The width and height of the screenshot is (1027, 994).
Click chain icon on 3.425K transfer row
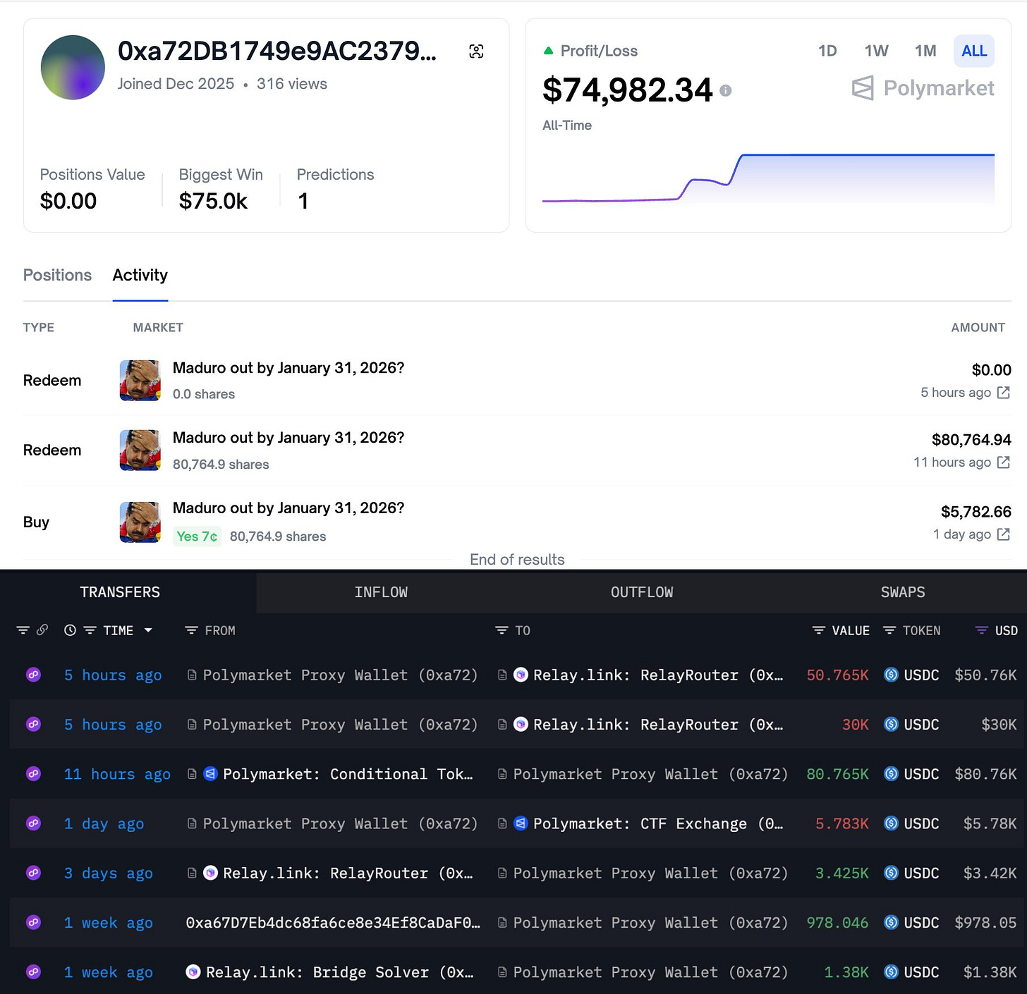33,873
